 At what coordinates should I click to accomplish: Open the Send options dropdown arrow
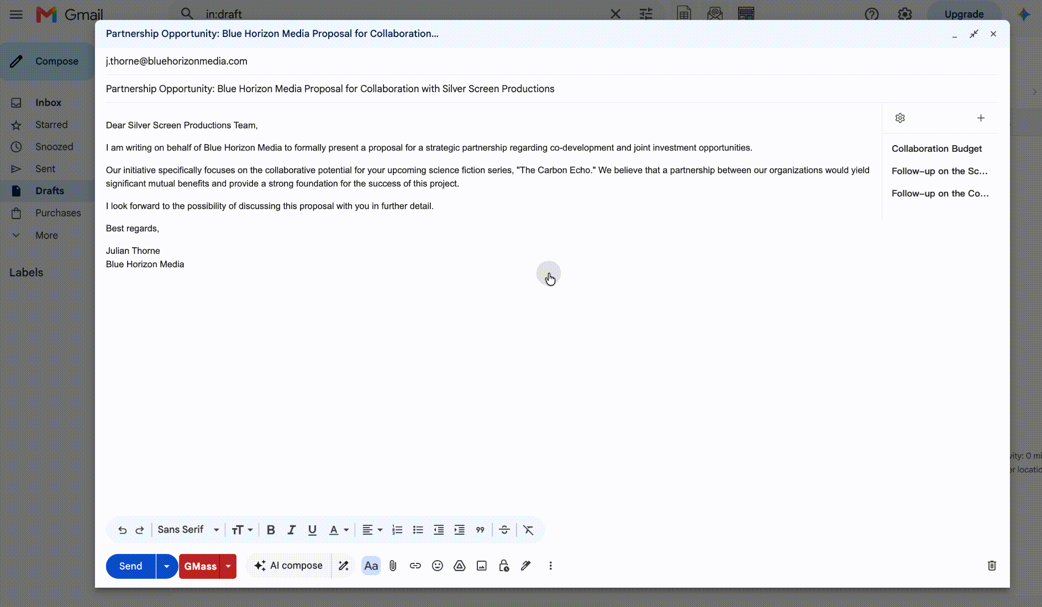coord(167,566)
